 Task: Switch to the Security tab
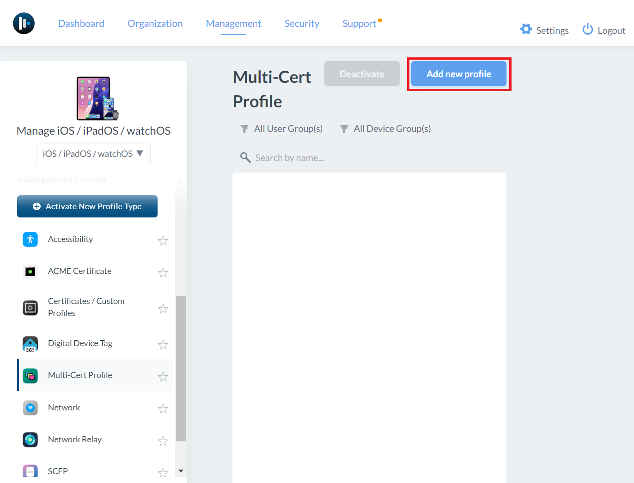pos(302,24)
